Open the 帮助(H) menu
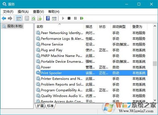The height and width of the screenshot is (115, 158). coord(54,12)
